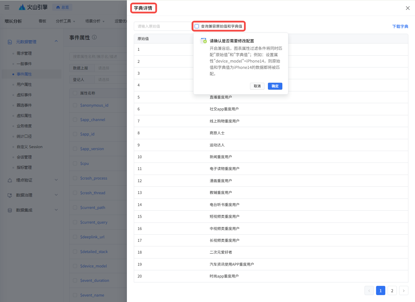This screenshot has height=302, width=415.
Task: Select the $crash_thread row checkbox
Action: click(x=75, y=193)
